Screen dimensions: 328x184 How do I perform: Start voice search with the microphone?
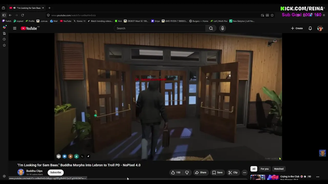pos(222,28)
